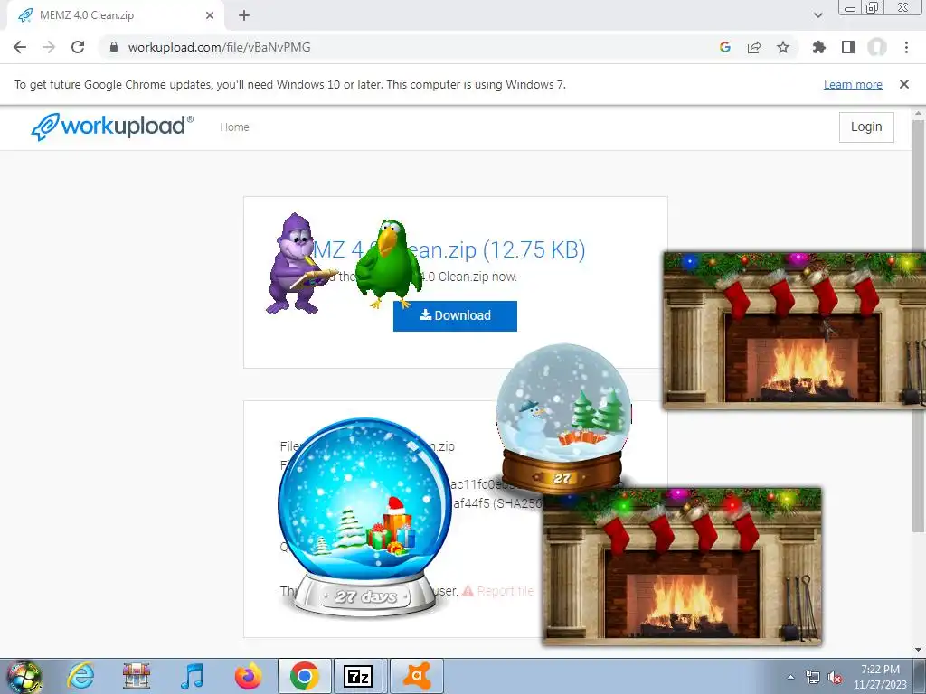Image resolution: width=926 pixels, height=694 pixels.
Task: Open Avast from the taskbar
Action: click(x=416, y=676)
